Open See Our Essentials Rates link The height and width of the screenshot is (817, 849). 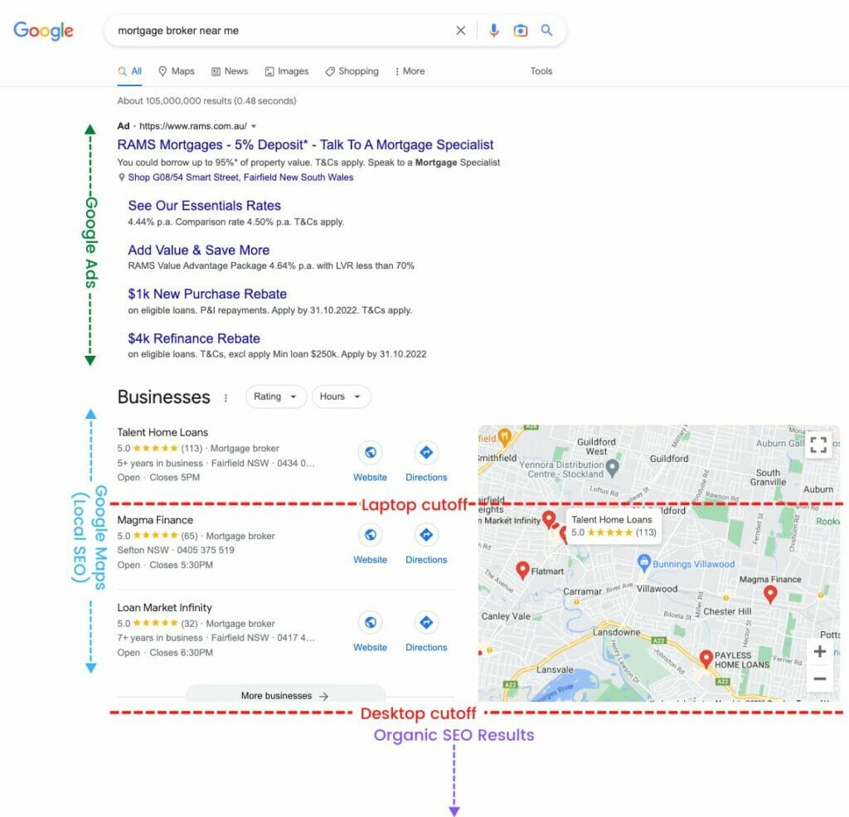[x=204, y=206]
